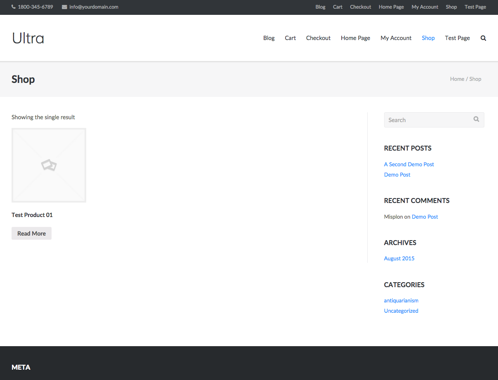The image size is (498, 380).
Task: Open the Test Product 01 placeholder image
Action: pos(49,165)
